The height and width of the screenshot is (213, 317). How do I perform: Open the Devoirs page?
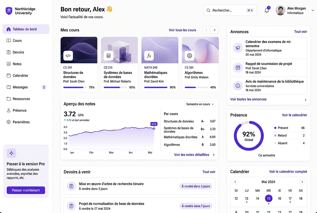[x=26, y=52]
